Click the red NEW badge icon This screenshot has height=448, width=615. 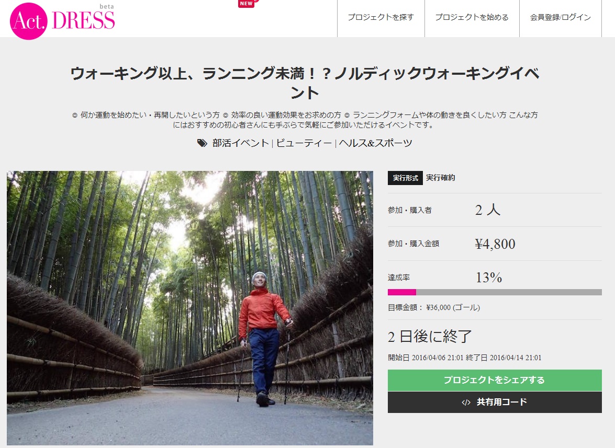coord(247,4)
